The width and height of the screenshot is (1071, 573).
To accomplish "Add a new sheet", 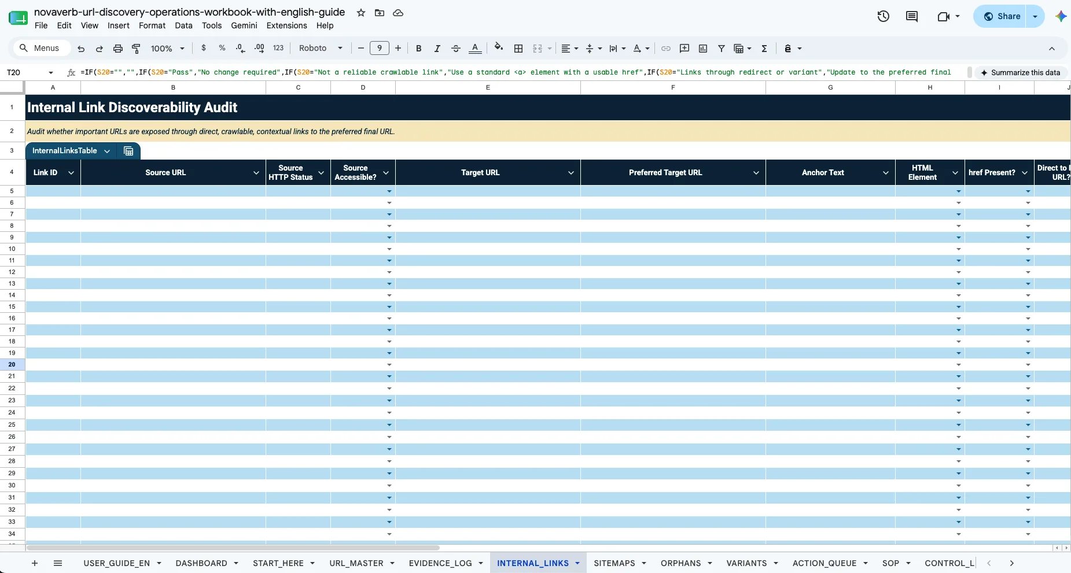I will tap(35, 563).
